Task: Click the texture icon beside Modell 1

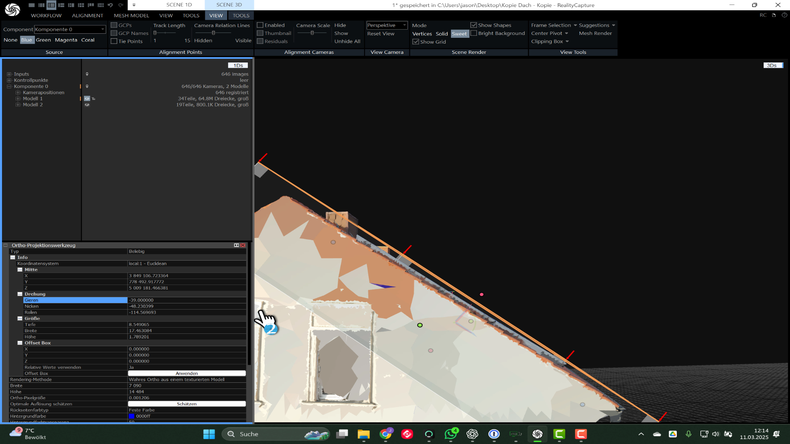Action: coord(93,99)
